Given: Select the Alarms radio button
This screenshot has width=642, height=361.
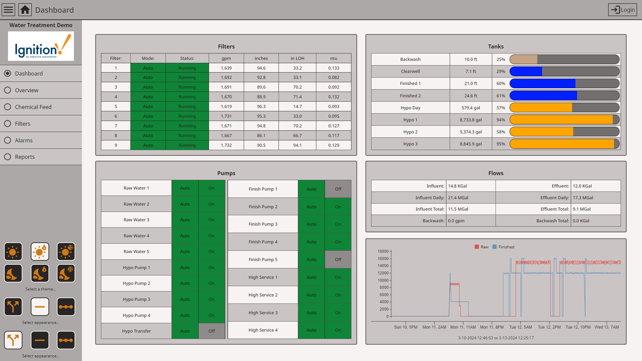Looking at the screenshot, I should click(x=7, y=140).
